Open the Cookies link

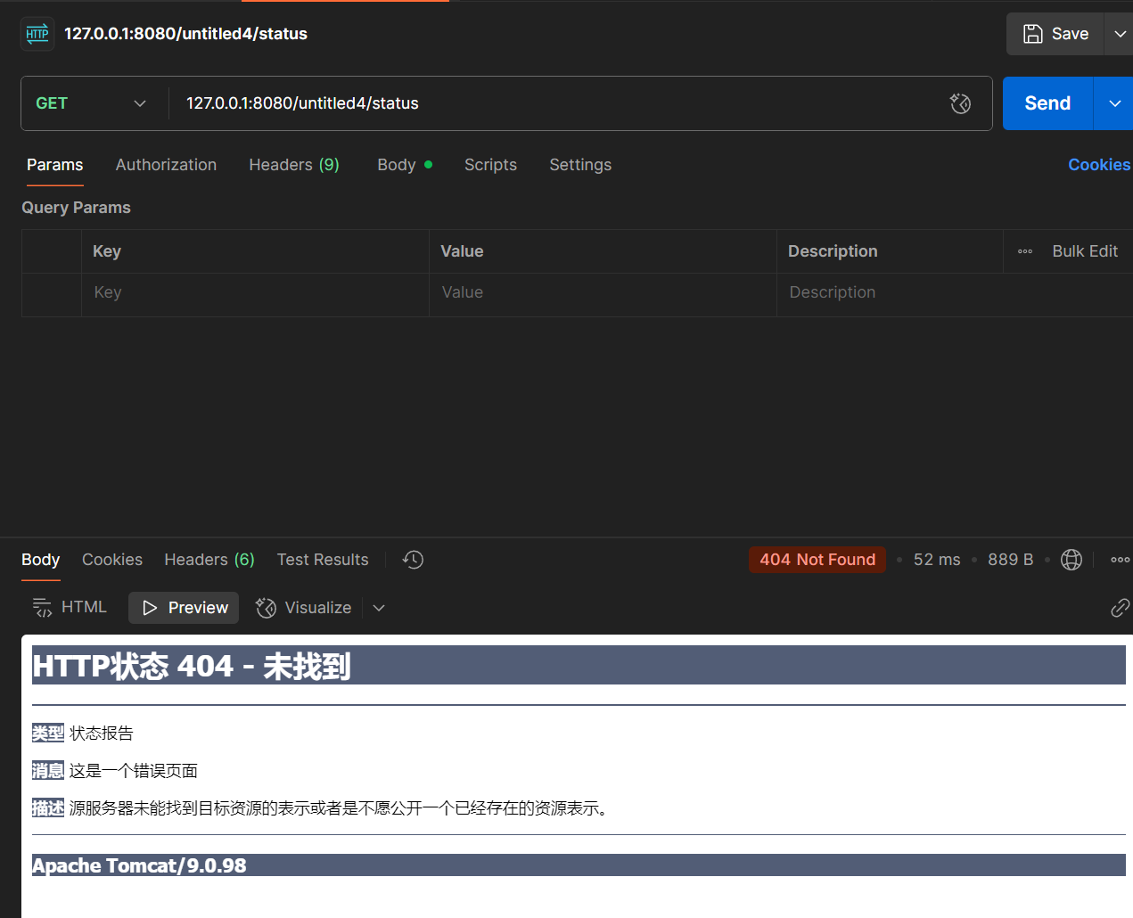tap(1099, 165)
